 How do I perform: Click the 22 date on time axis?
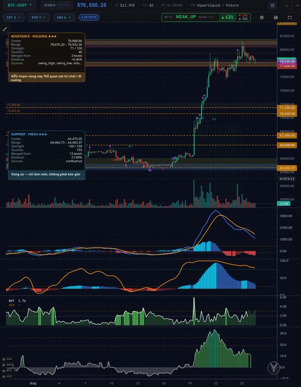(x=215, y=383)
